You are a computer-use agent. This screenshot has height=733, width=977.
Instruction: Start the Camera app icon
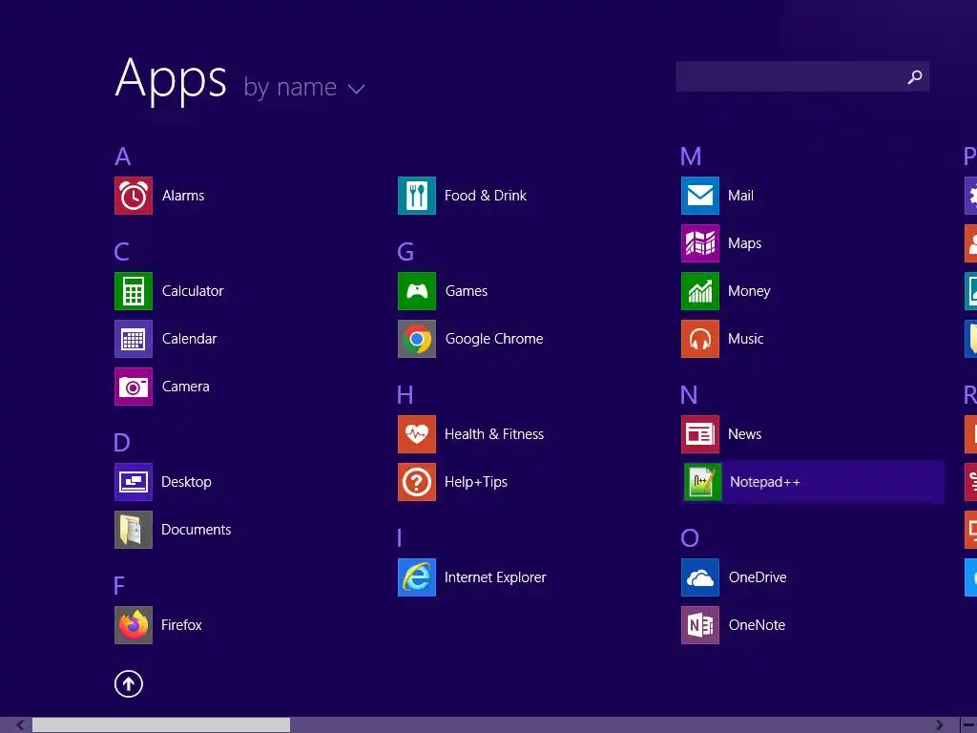click(x=134, y=387)
